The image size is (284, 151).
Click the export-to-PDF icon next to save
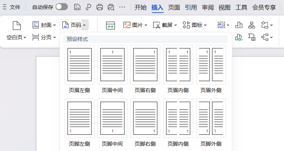(88, 7)
